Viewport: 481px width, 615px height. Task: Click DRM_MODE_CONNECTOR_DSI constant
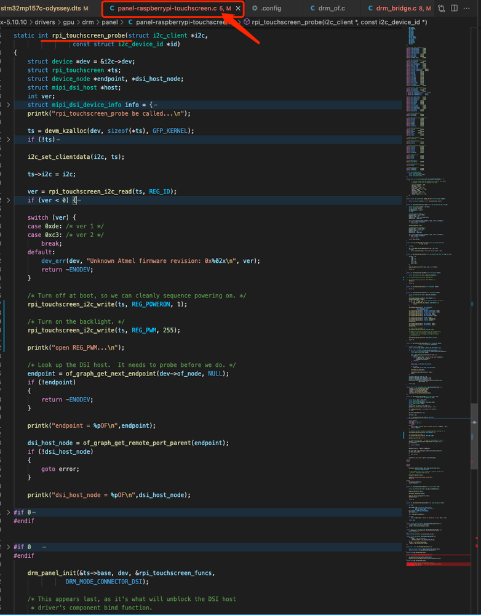tap(104, 582)
